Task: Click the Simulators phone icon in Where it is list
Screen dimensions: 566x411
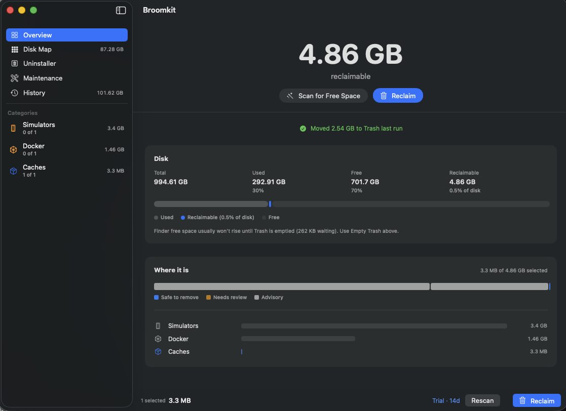Action: point(158,325)
